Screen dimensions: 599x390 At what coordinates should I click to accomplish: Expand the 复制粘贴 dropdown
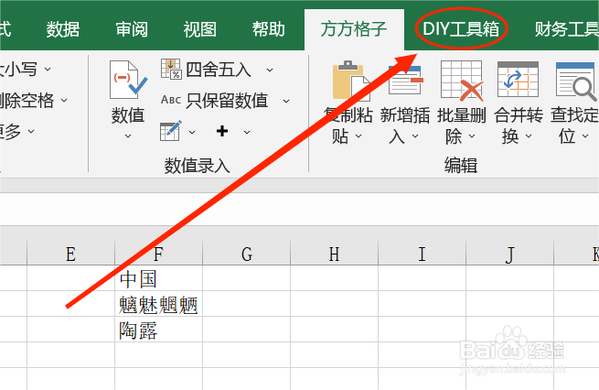358,135
